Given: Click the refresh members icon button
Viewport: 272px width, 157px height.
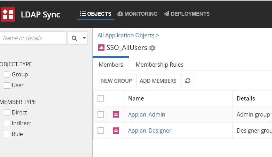Looking at the screenshot, I should click(188, 81).
